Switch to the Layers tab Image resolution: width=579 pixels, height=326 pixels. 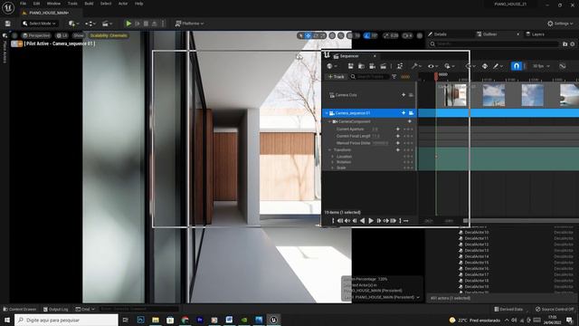tap(535, 34)
